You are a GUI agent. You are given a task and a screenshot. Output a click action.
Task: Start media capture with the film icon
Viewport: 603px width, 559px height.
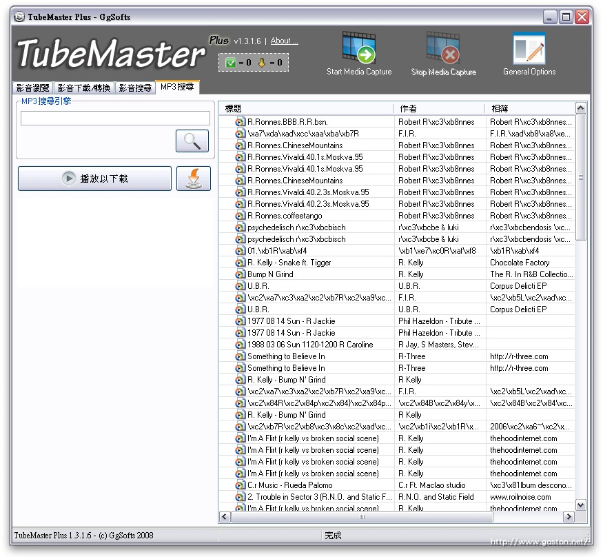[359, 53]
